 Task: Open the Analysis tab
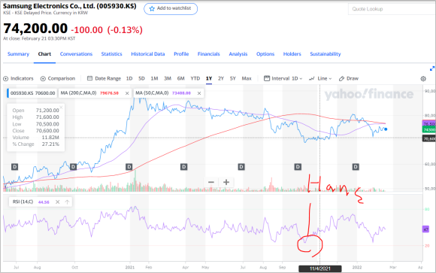click(x=238, y=54)
